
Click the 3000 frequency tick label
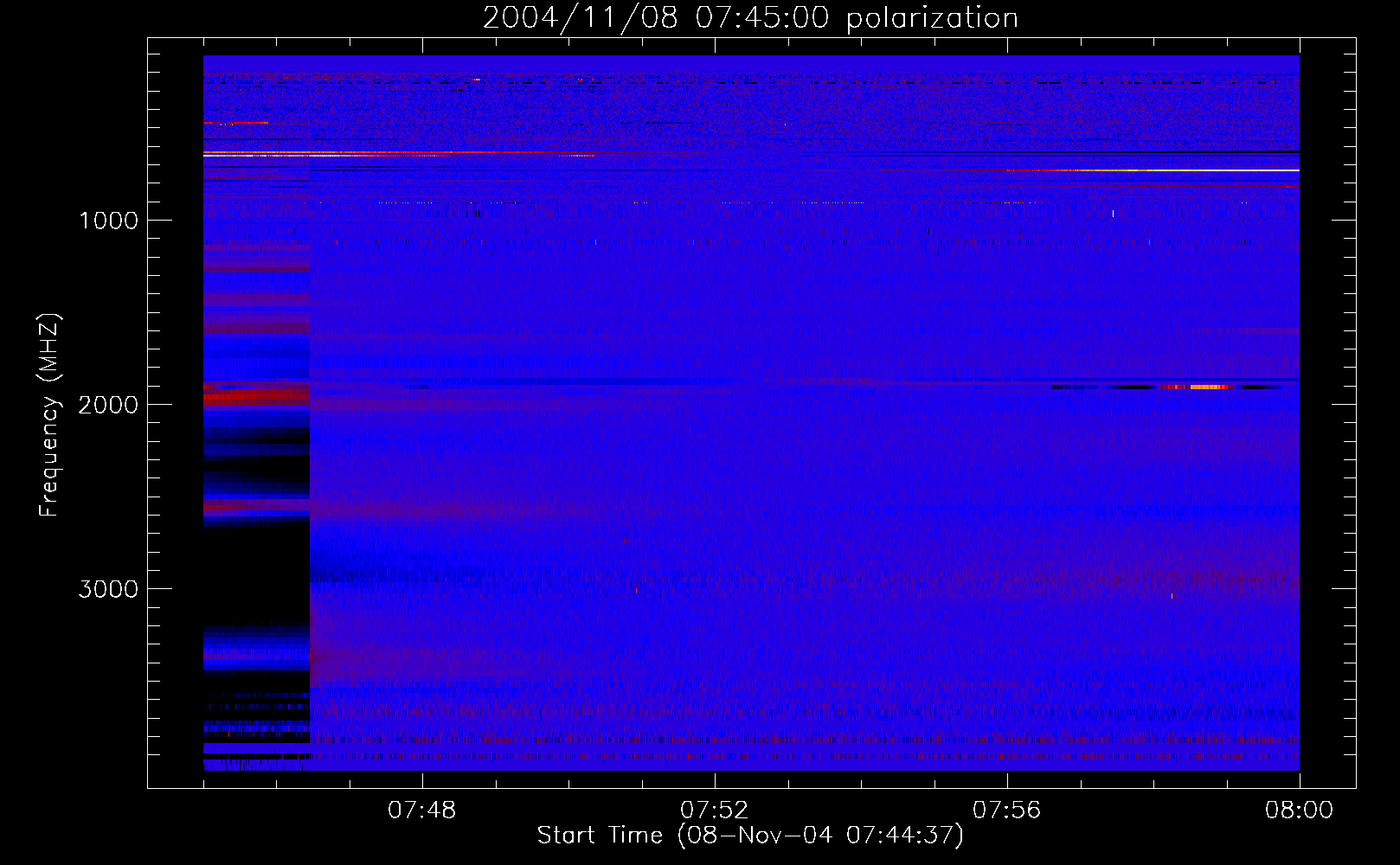click(108, 589)
